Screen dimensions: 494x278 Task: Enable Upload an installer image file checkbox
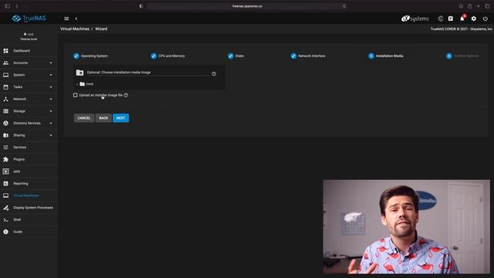[76, 95]
